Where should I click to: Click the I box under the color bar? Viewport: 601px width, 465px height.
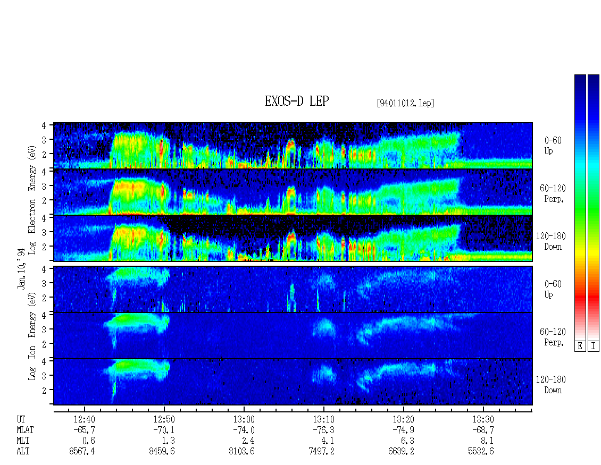[594, 346]
